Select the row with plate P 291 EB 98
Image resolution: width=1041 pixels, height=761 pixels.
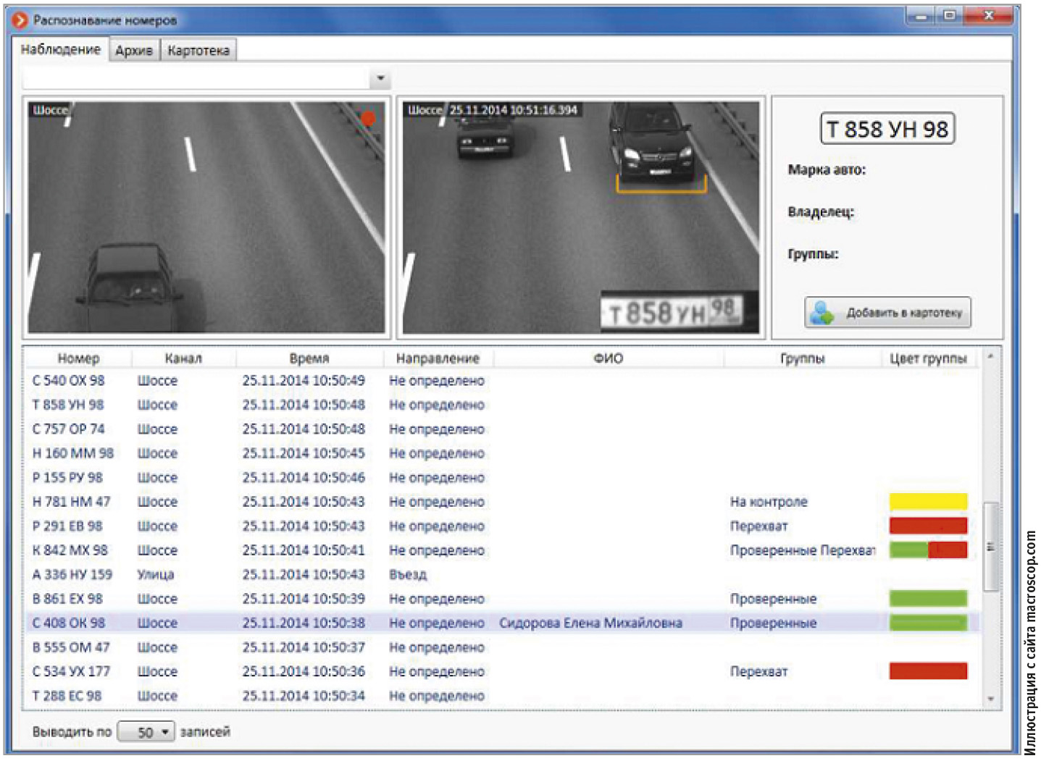pyautogui.click(x=503, y=526)
